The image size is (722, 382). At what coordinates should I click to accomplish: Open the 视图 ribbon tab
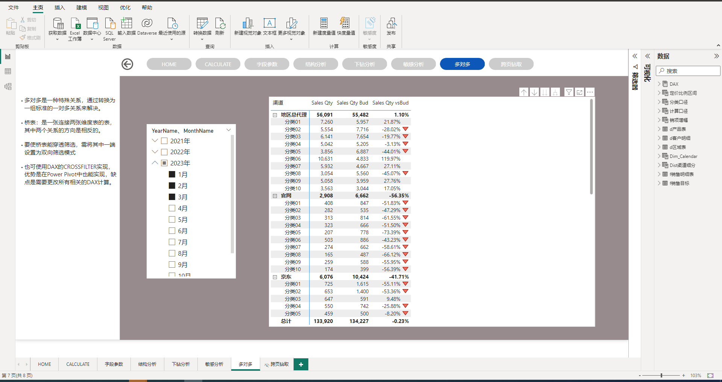pos(103,8)
